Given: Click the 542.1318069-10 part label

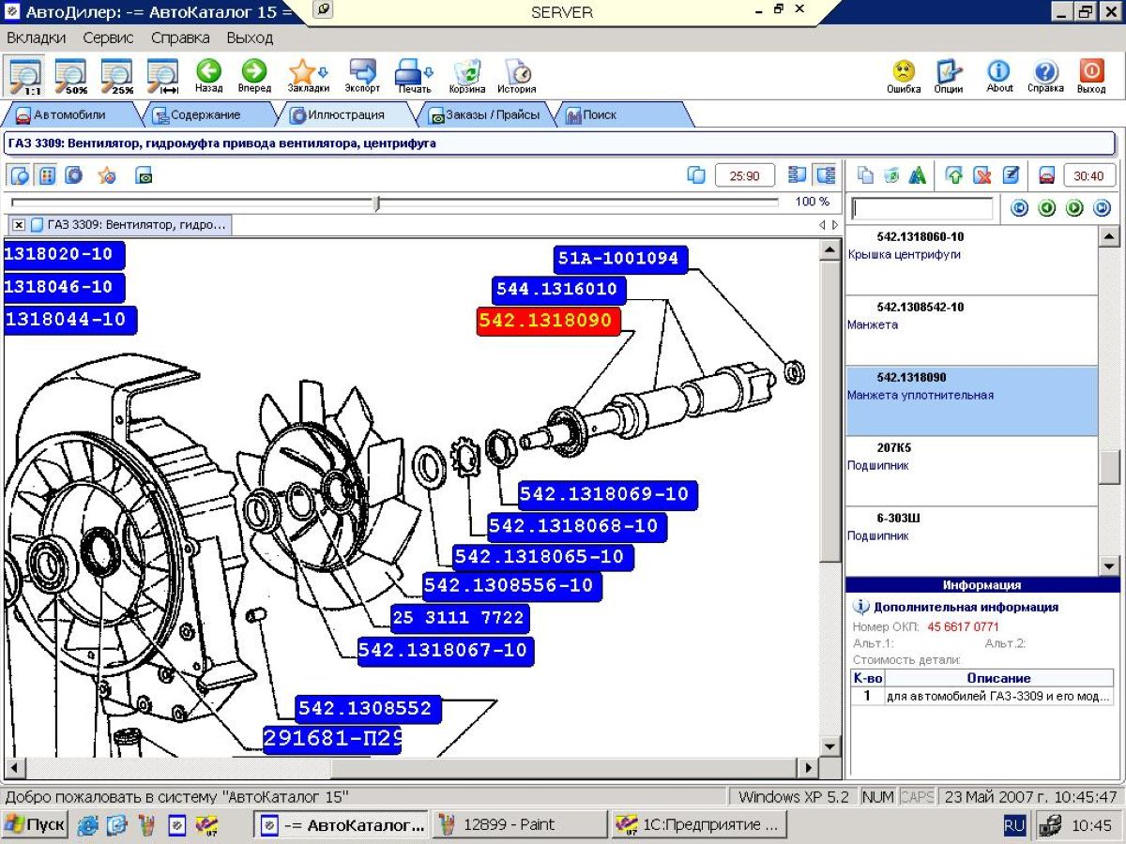Looking at the screenshot, I should click(607, 494).
